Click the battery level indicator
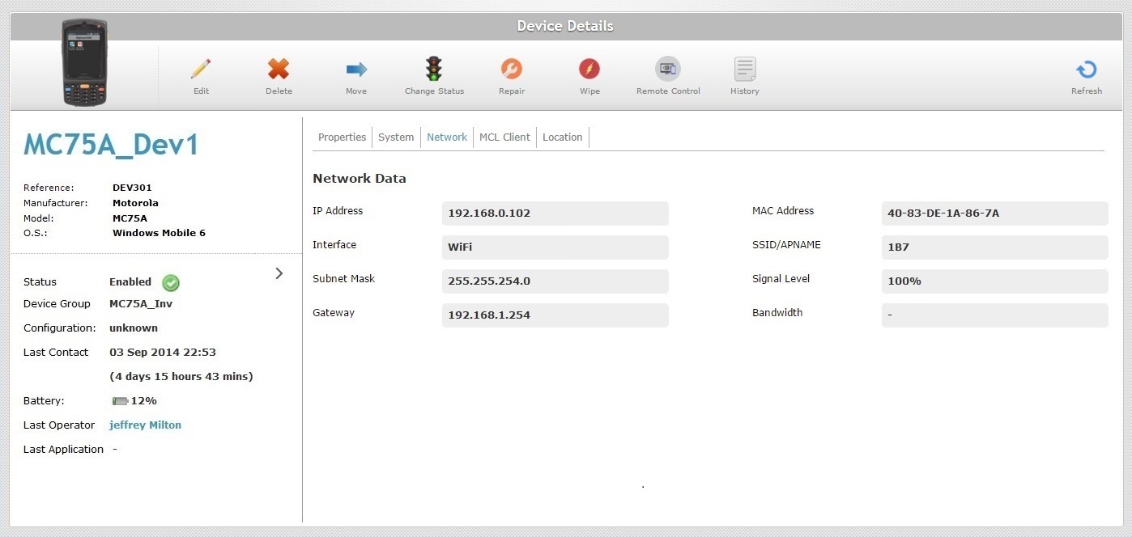 point(121,401)
